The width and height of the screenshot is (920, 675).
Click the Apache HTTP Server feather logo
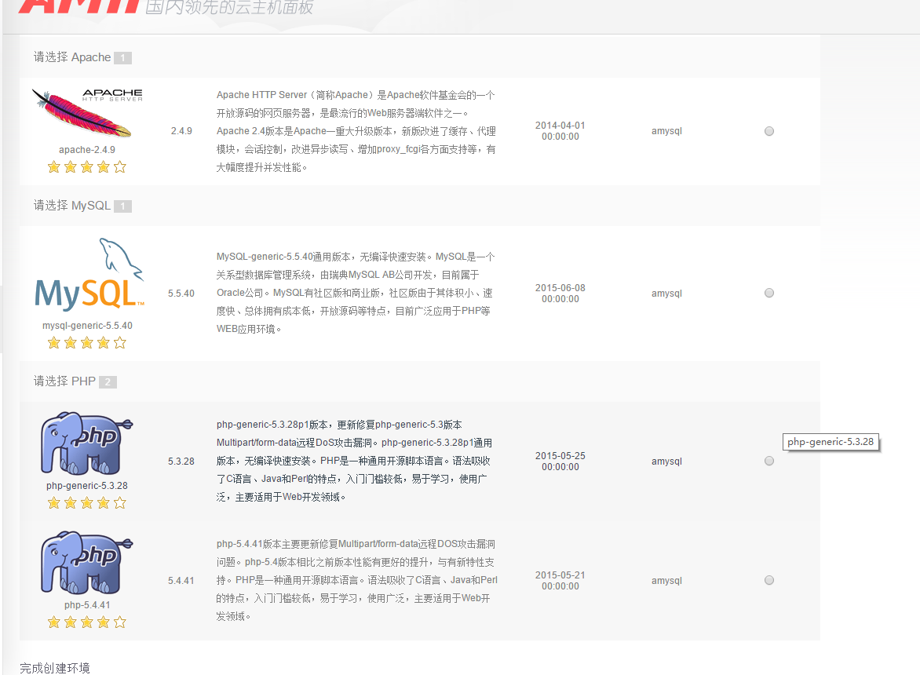86,112
